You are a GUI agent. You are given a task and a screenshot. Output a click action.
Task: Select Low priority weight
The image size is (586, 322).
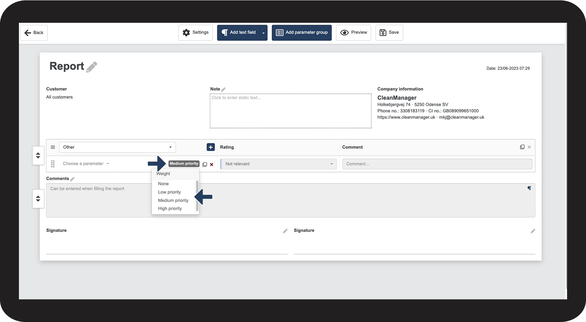click(169, 192)
